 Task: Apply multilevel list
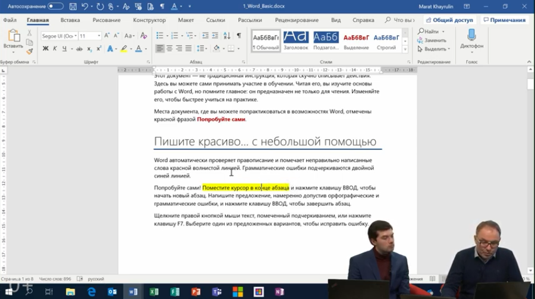click(x=190, y=36)
